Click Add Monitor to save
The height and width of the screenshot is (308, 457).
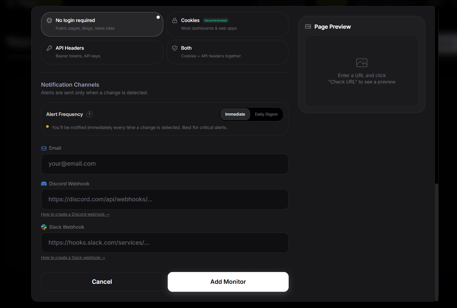228,282
